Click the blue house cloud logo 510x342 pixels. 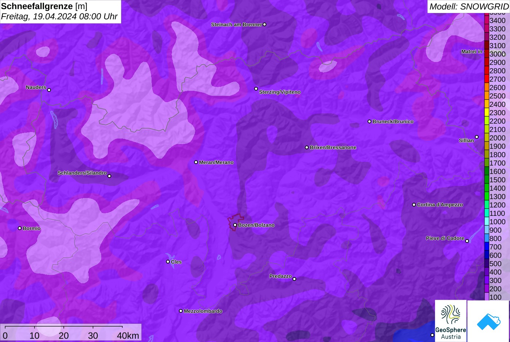tap(489, 321)
